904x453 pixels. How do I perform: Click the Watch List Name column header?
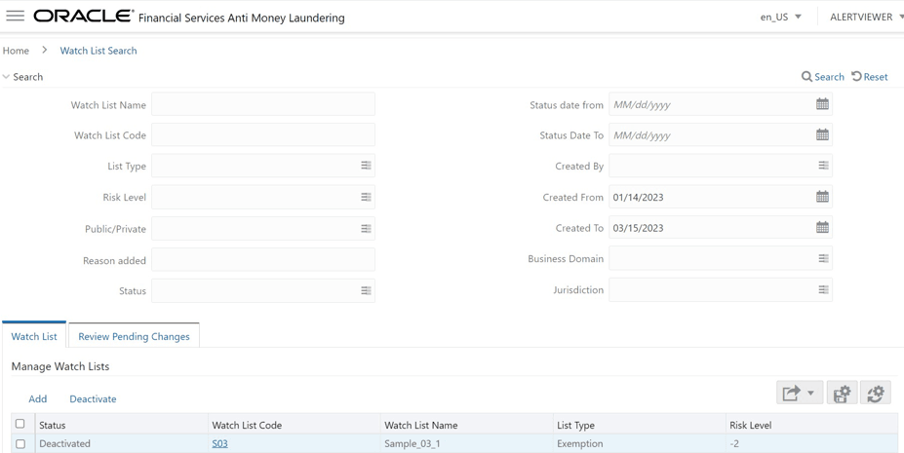pyautogui.click(x=466, y=425)
